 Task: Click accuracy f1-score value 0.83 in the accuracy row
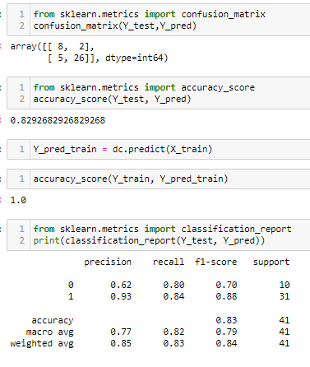pos(226,320)
